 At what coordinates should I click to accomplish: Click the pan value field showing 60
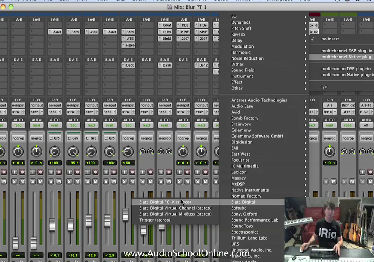(x=128, y=163)
